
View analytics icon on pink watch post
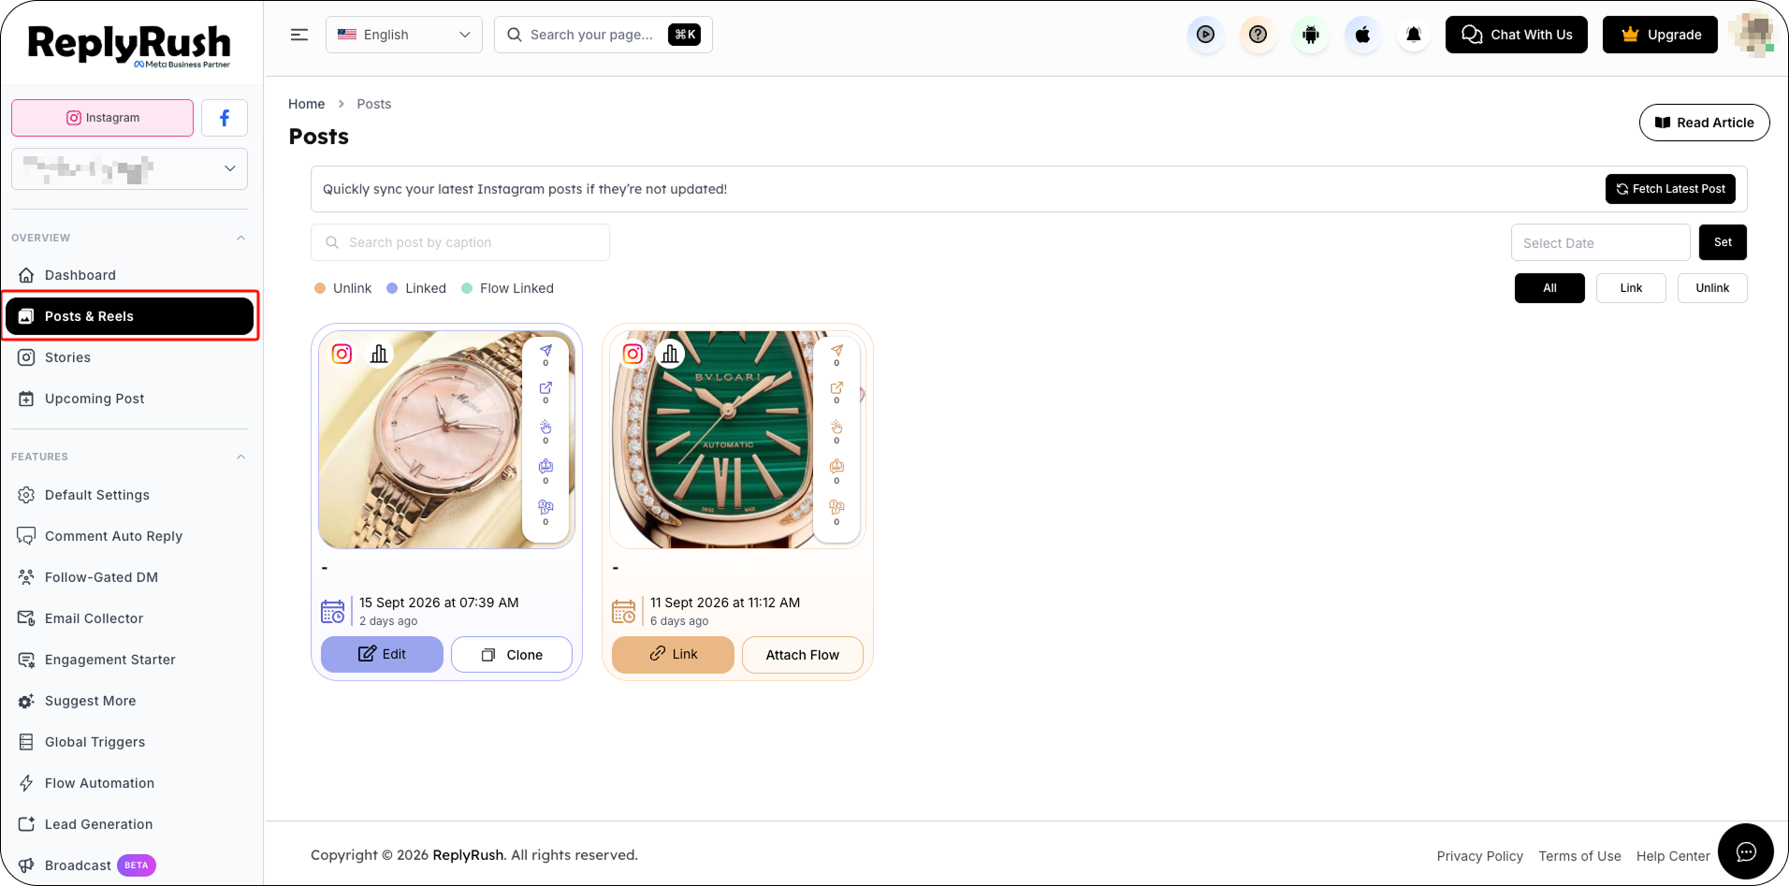[379, 354]
